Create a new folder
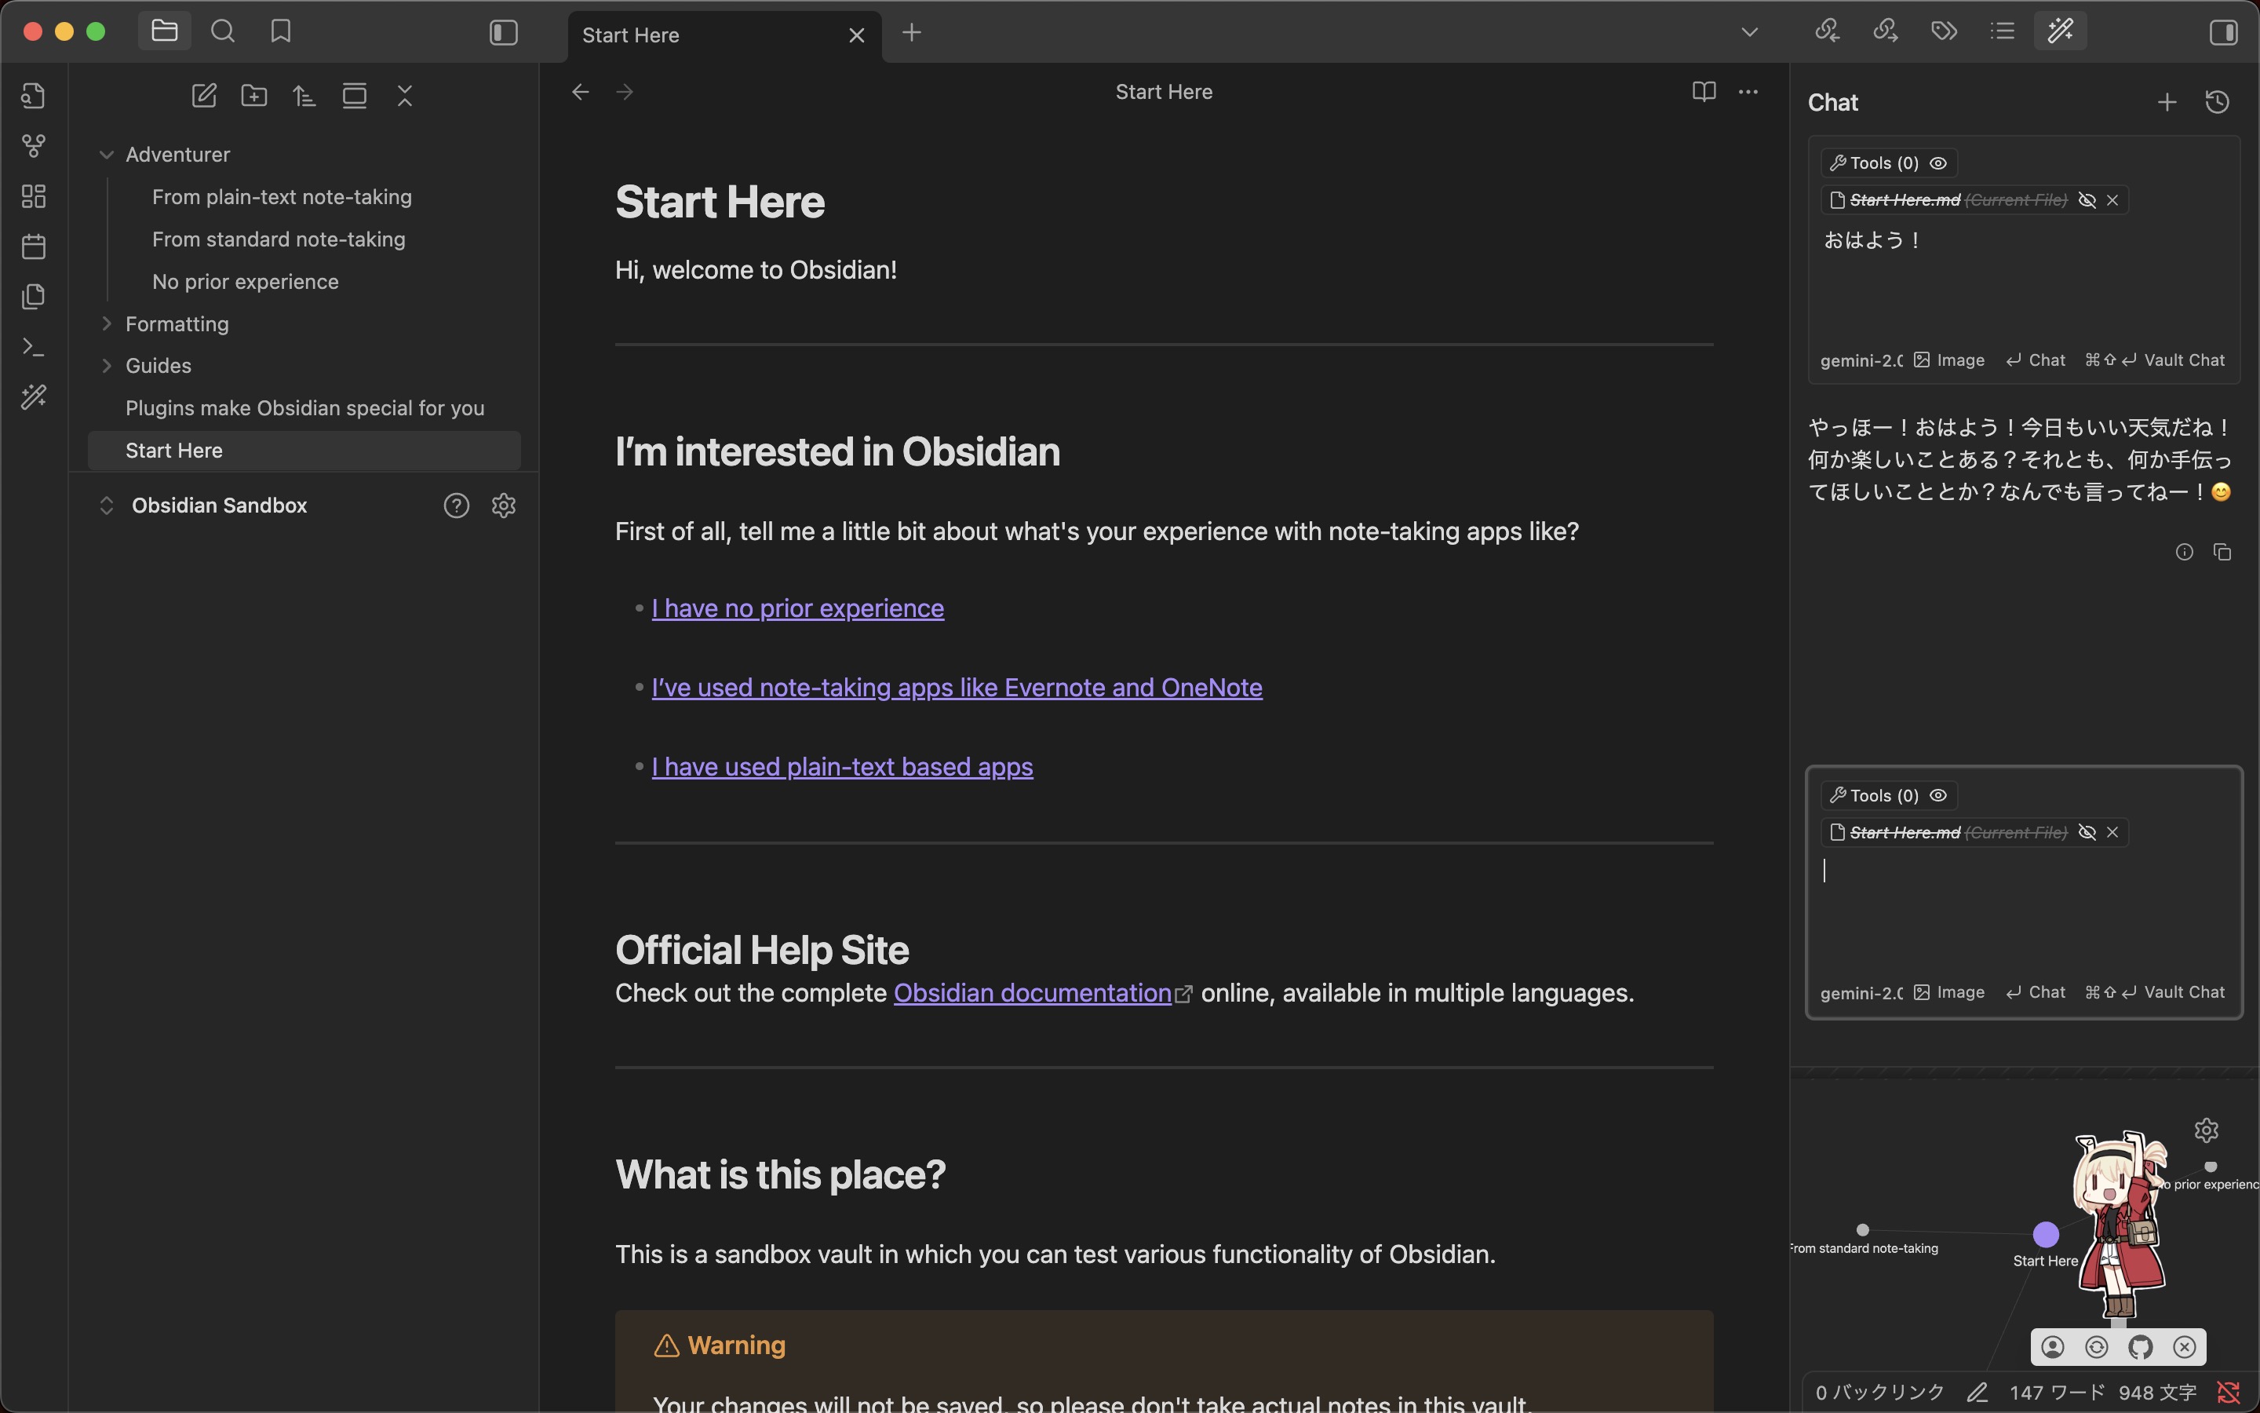 (x=254, y=95)
